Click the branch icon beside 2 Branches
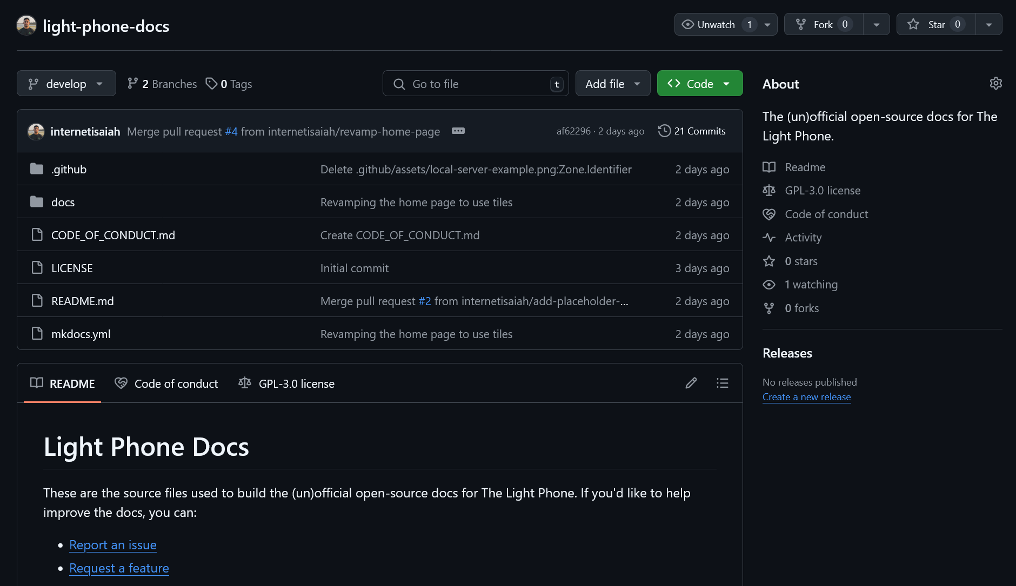 [132, 83]
